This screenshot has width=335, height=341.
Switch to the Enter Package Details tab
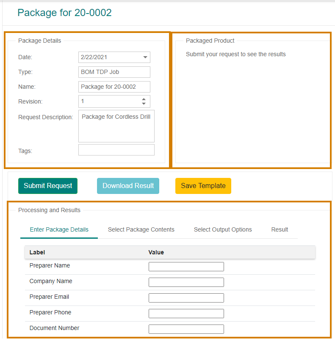59,229
